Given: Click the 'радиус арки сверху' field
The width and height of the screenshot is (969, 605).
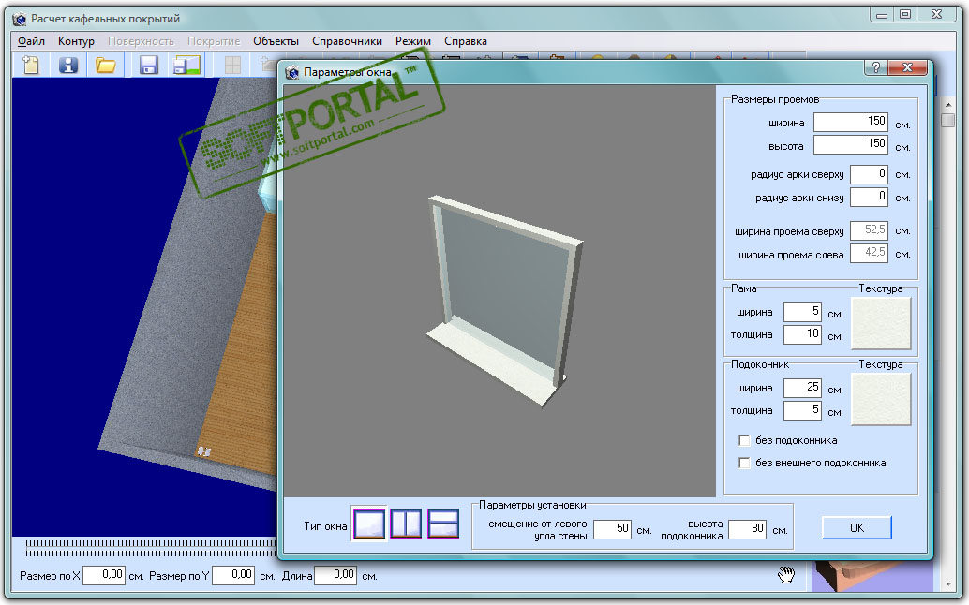Looking at the screenshot, I should (x=869, y=174).
